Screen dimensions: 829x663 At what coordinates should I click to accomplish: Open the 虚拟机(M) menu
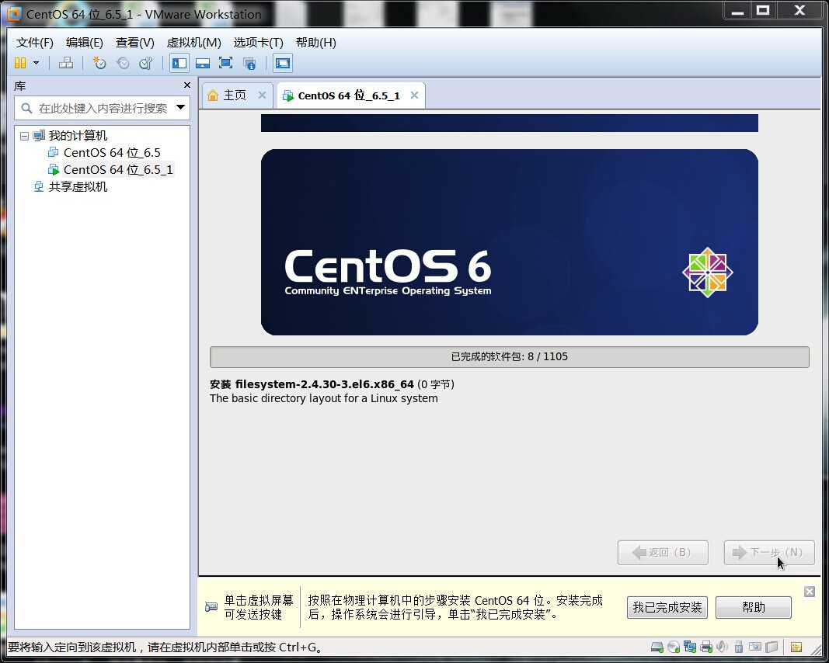(x=194, y=42)
